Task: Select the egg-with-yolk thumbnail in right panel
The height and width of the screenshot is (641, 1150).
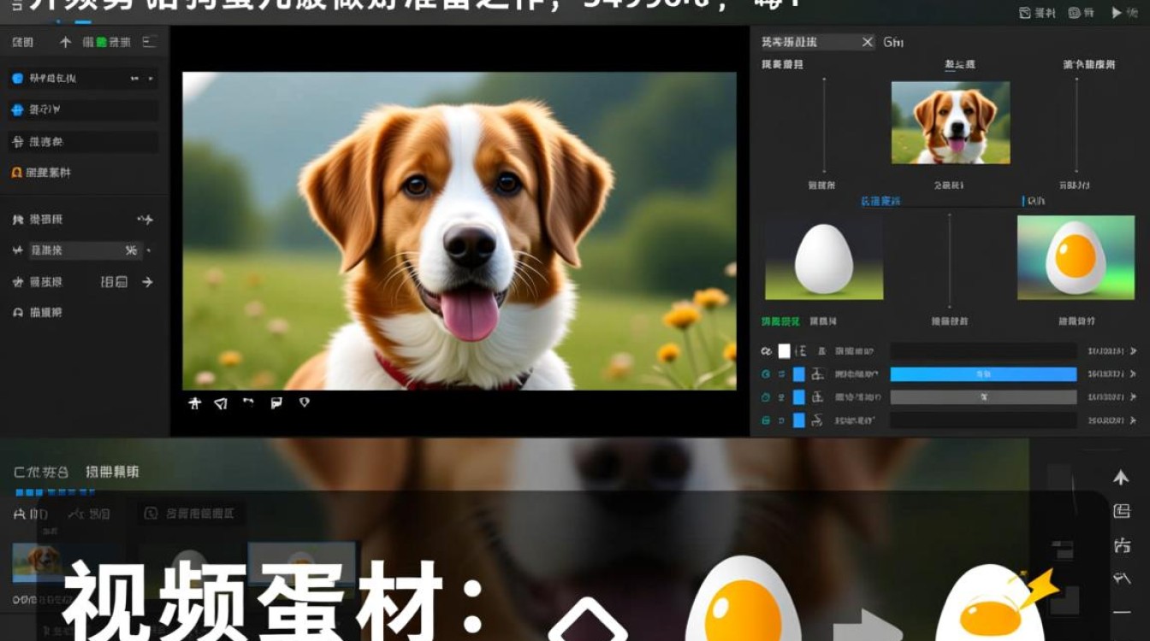Action: point(1076,257)
